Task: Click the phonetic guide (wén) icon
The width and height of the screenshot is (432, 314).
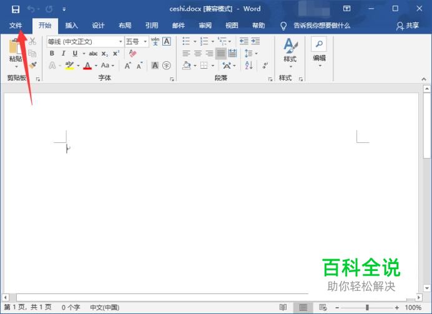Action: [x=155, y=41]
